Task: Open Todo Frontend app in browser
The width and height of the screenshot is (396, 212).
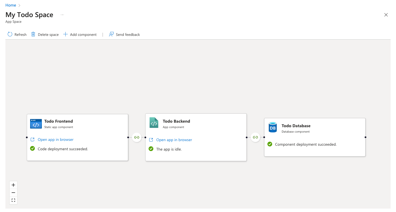Action: pyautogui.click(x=55, y=139)
